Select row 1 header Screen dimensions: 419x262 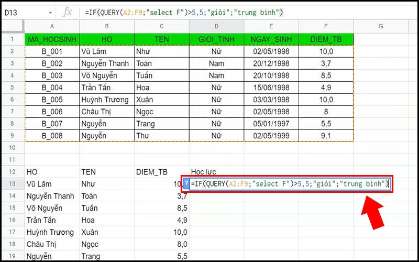pos(13,39)
